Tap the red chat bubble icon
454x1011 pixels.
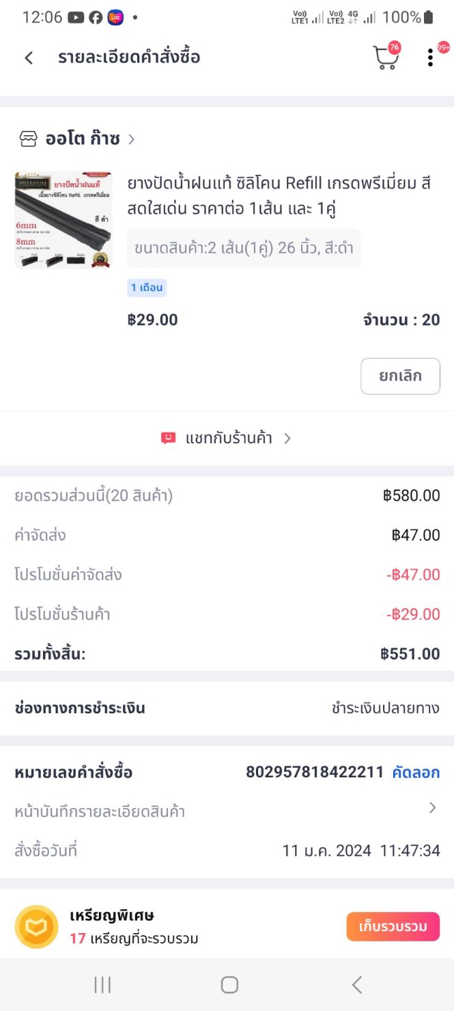[x=168, y=439]
